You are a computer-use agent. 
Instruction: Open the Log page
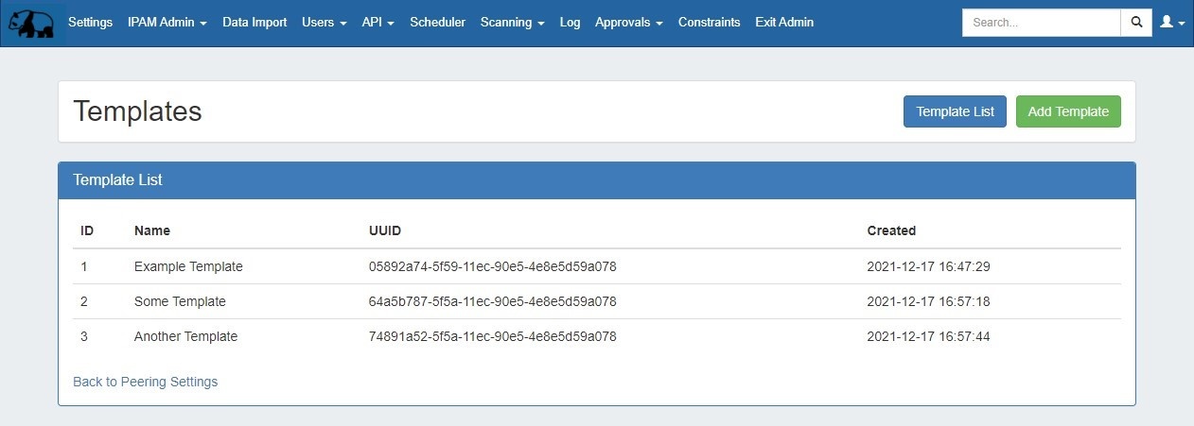point(570,23)
